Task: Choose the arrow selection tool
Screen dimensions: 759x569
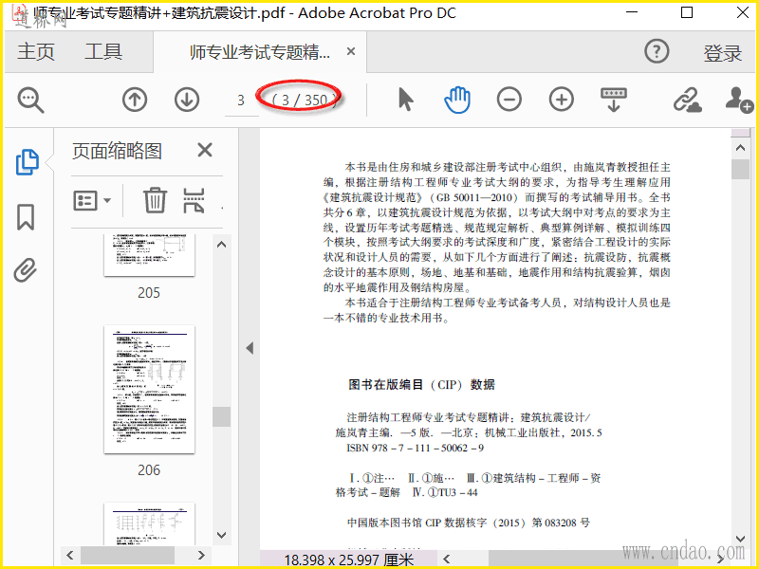Action: coord(406,100)
